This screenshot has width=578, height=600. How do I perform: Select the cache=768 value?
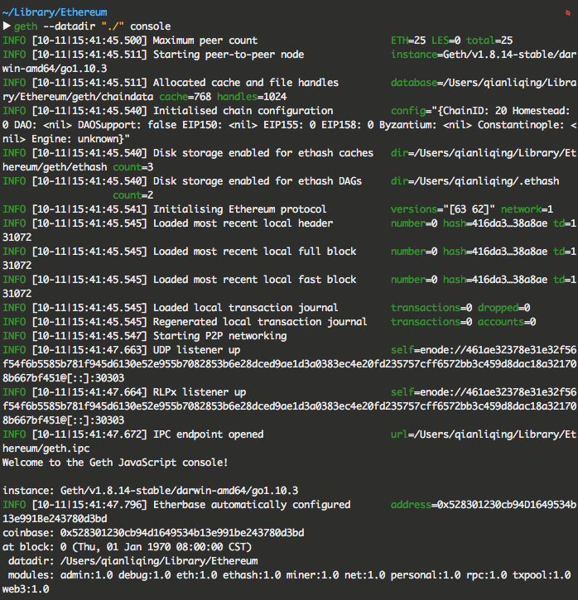185,97
